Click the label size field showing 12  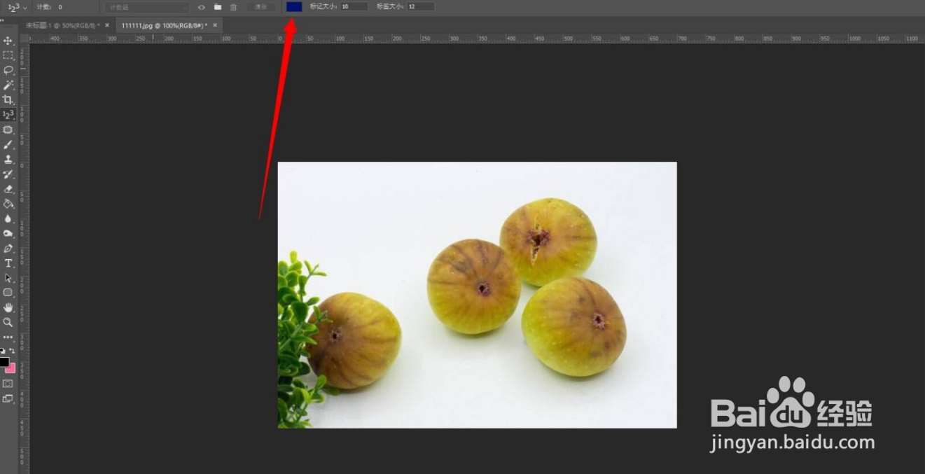421,6
